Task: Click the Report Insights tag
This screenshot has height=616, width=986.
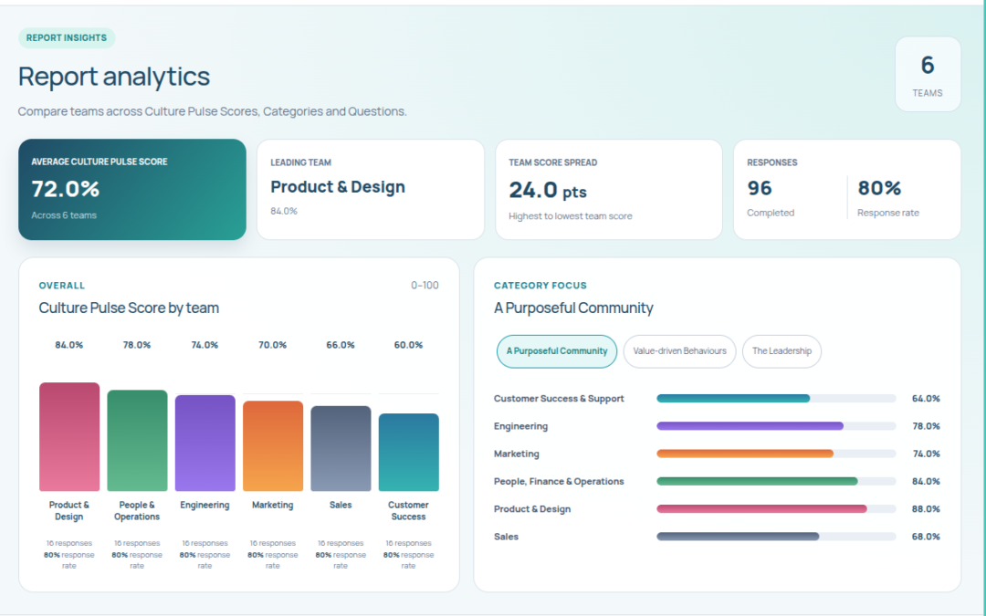Action: (x=67, y=37)
